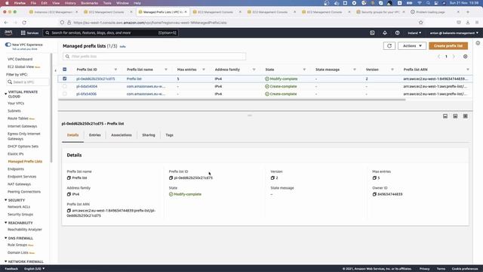Screen dimensions: 483x272
Task: Reload the page in Firefox
Action: click(x=24, y=23)
